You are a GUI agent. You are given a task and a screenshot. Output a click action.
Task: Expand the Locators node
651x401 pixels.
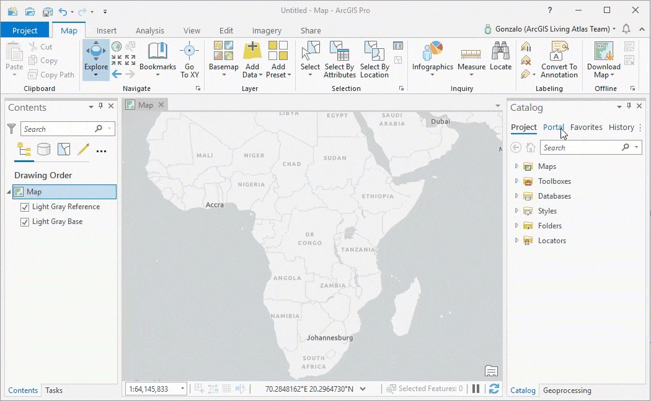click(516, 241)
